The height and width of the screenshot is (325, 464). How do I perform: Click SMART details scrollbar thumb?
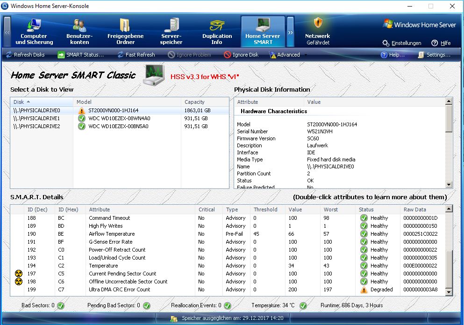449,269
